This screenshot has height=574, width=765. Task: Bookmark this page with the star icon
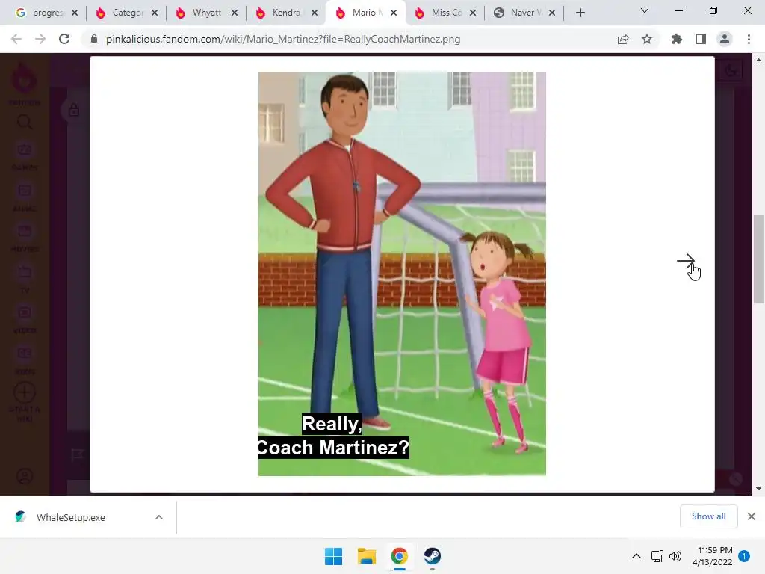[647, 39]
